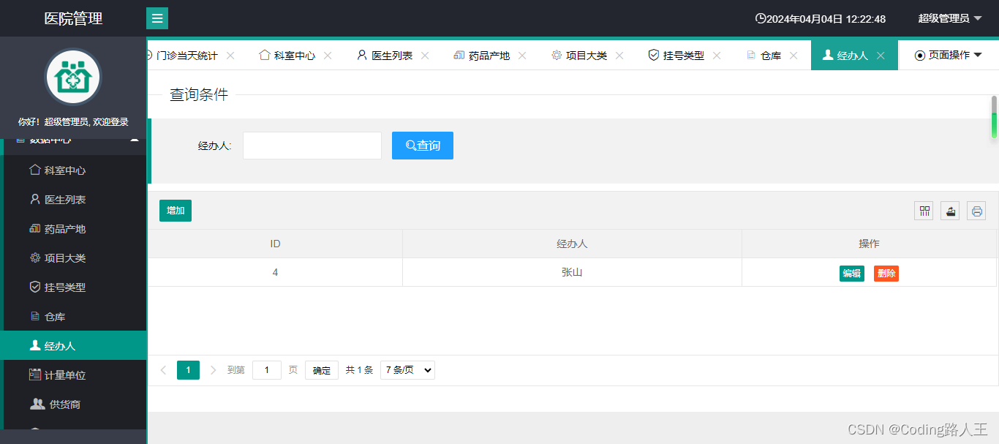Open 项目大类 in the sidebar
This screenshot has height=444, width=999.
73,258
